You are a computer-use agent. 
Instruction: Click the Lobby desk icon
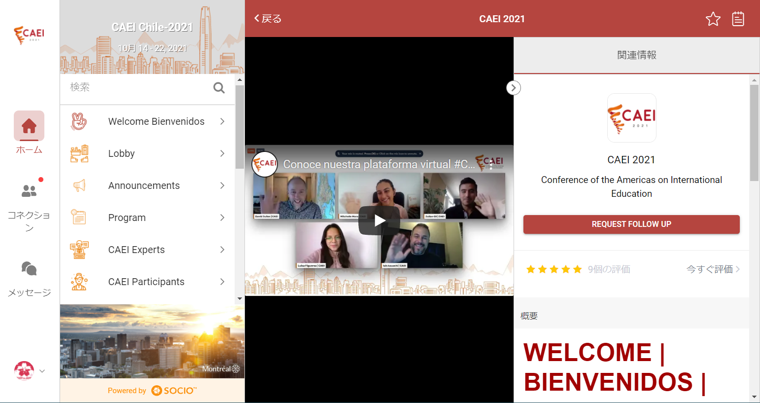click(x=79, y=153)
